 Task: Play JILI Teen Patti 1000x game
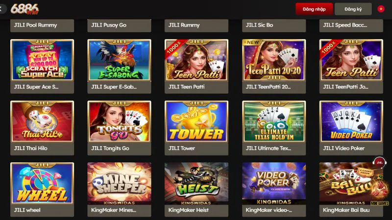point(196,60)
